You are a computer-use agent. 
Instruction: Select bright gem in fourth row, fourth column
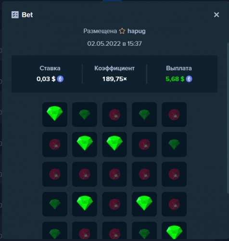[144, 204]
